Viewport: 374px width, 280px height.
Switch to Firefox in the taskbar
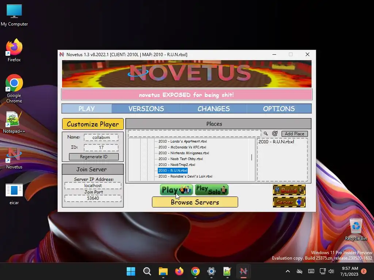pos(179,271)
